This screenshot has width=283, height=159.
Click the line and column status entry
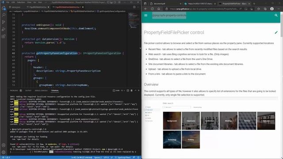click(x=81, y=157)
